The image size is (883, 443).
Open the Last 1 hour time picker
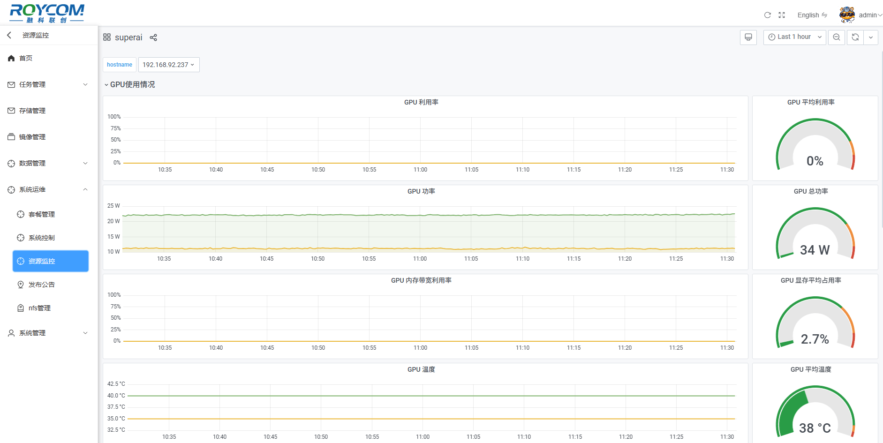795,37
